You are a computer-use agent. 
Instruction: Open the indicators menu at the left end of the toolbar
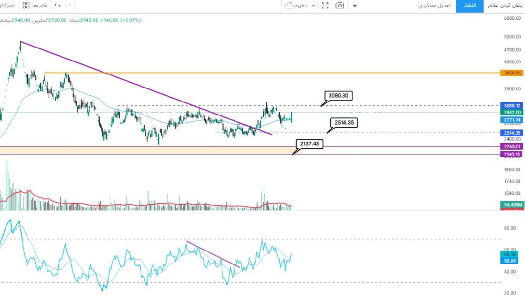[7, 6]
